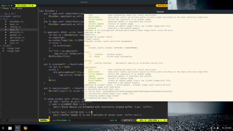Open the network indicator in system tray
233x131 pixels.
211,128
